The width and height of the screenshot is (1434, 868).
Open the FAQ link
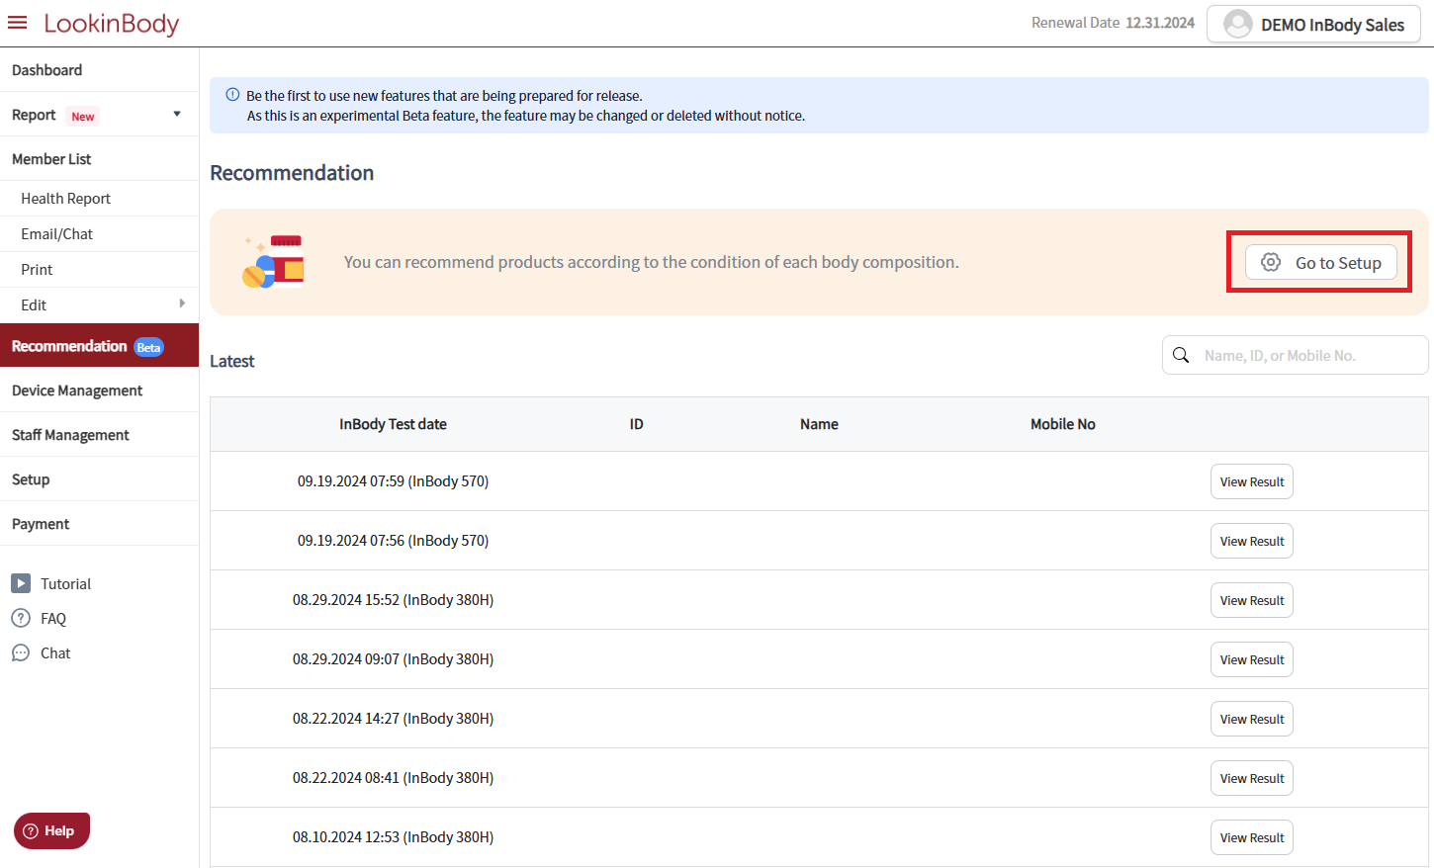coord(53,619)
